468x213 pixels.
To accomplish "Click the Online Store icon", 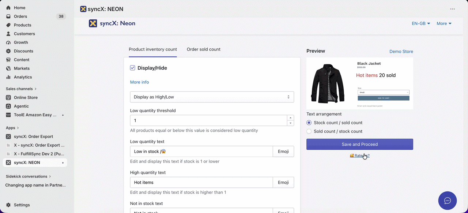I will pos(8,98).
